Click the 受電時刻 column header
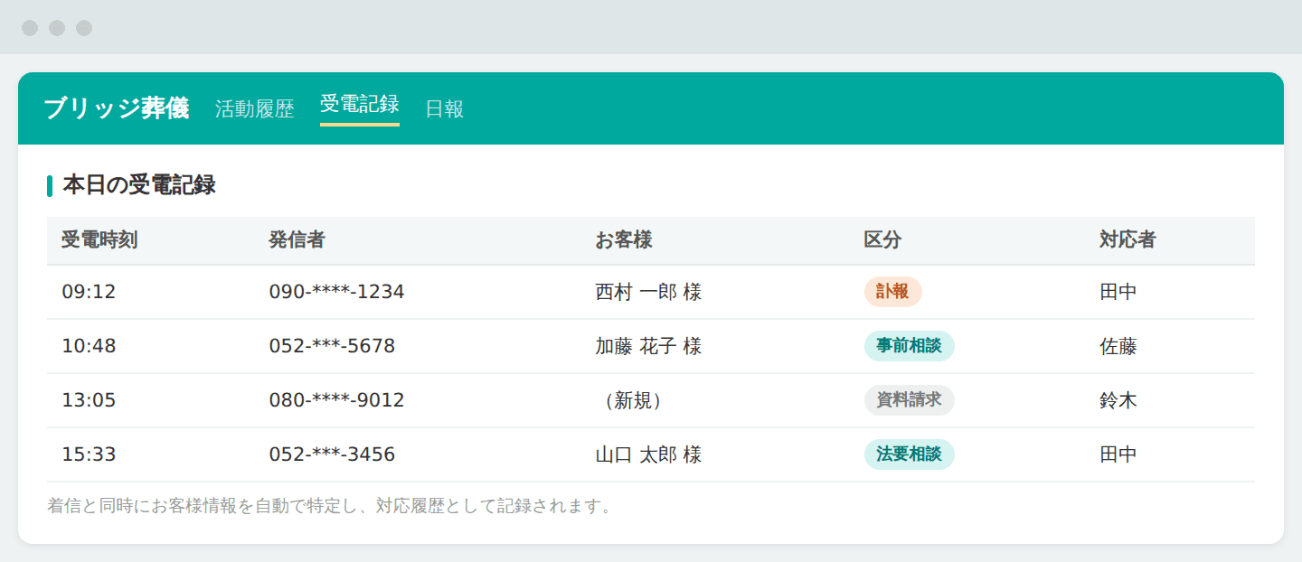The image size is (1302, 562). pyautogui.click(x=99, y=240)
